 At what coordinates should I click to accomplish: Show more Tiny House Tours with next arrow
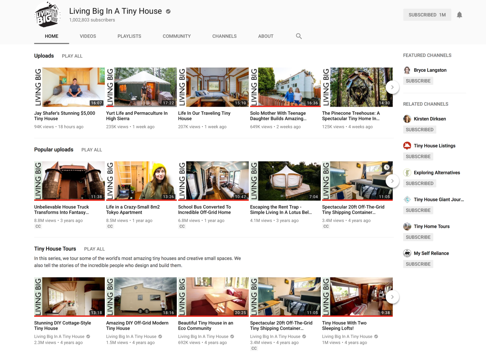coord(392,297)
